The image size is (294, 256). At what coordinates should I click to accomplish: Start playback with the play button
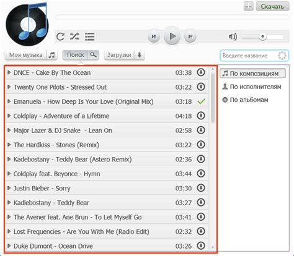(x=172, y=36)
